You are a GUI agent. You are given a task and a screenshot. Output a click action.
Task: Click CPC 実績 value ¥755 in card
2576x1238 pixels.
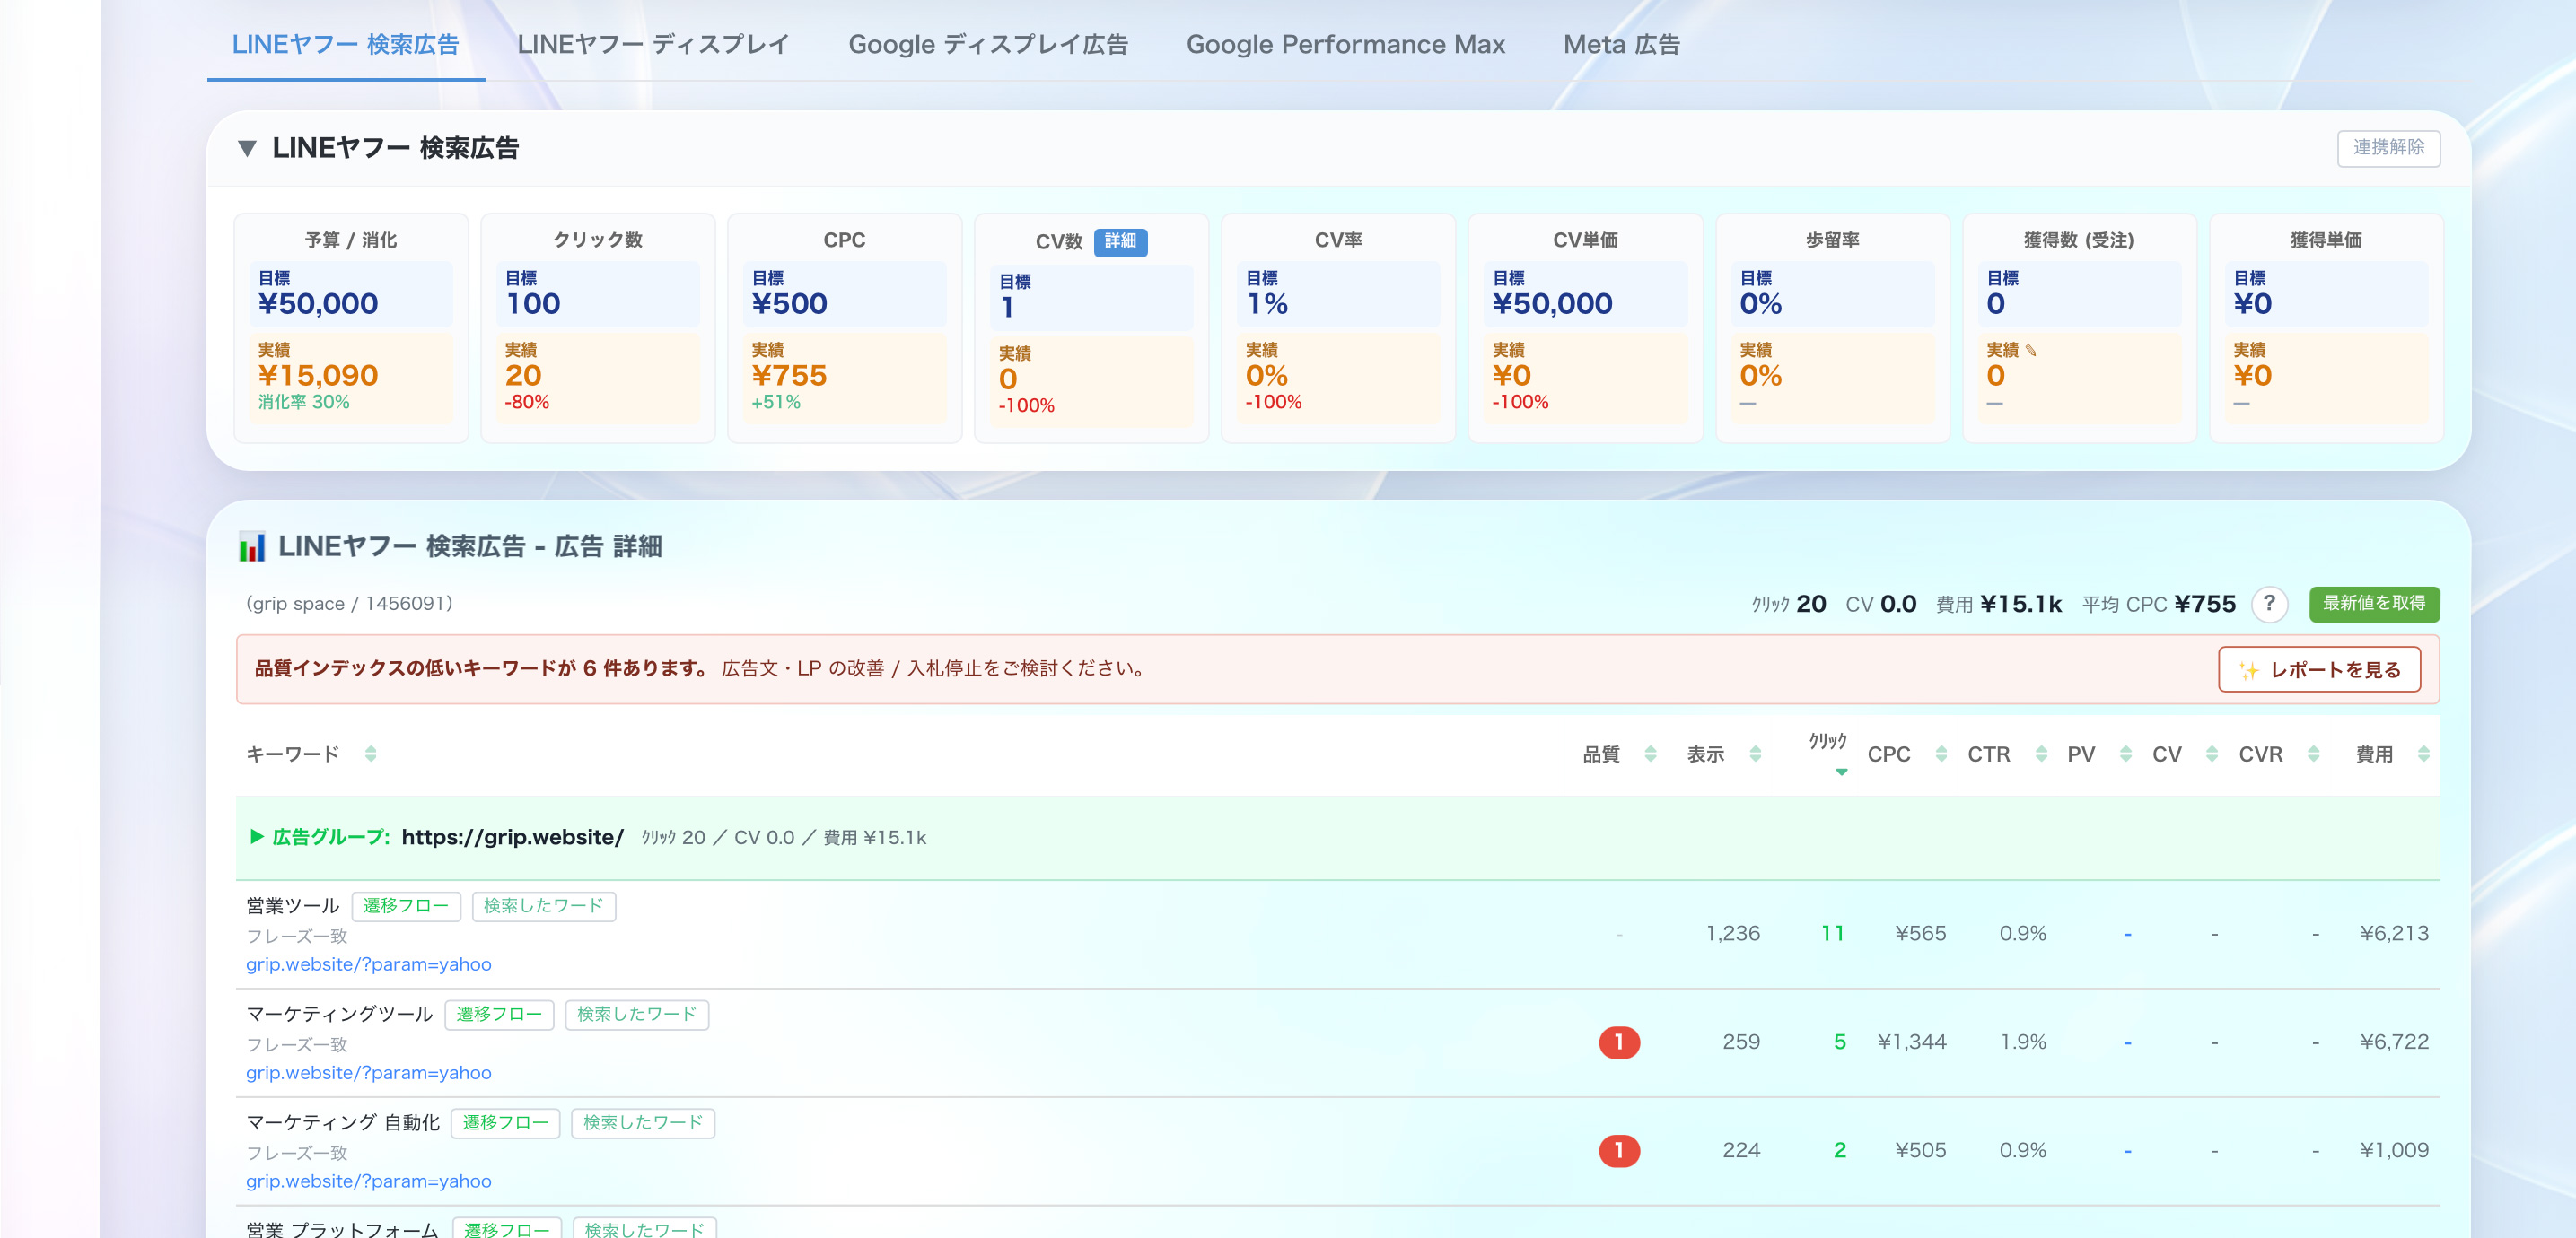(789, 376)
